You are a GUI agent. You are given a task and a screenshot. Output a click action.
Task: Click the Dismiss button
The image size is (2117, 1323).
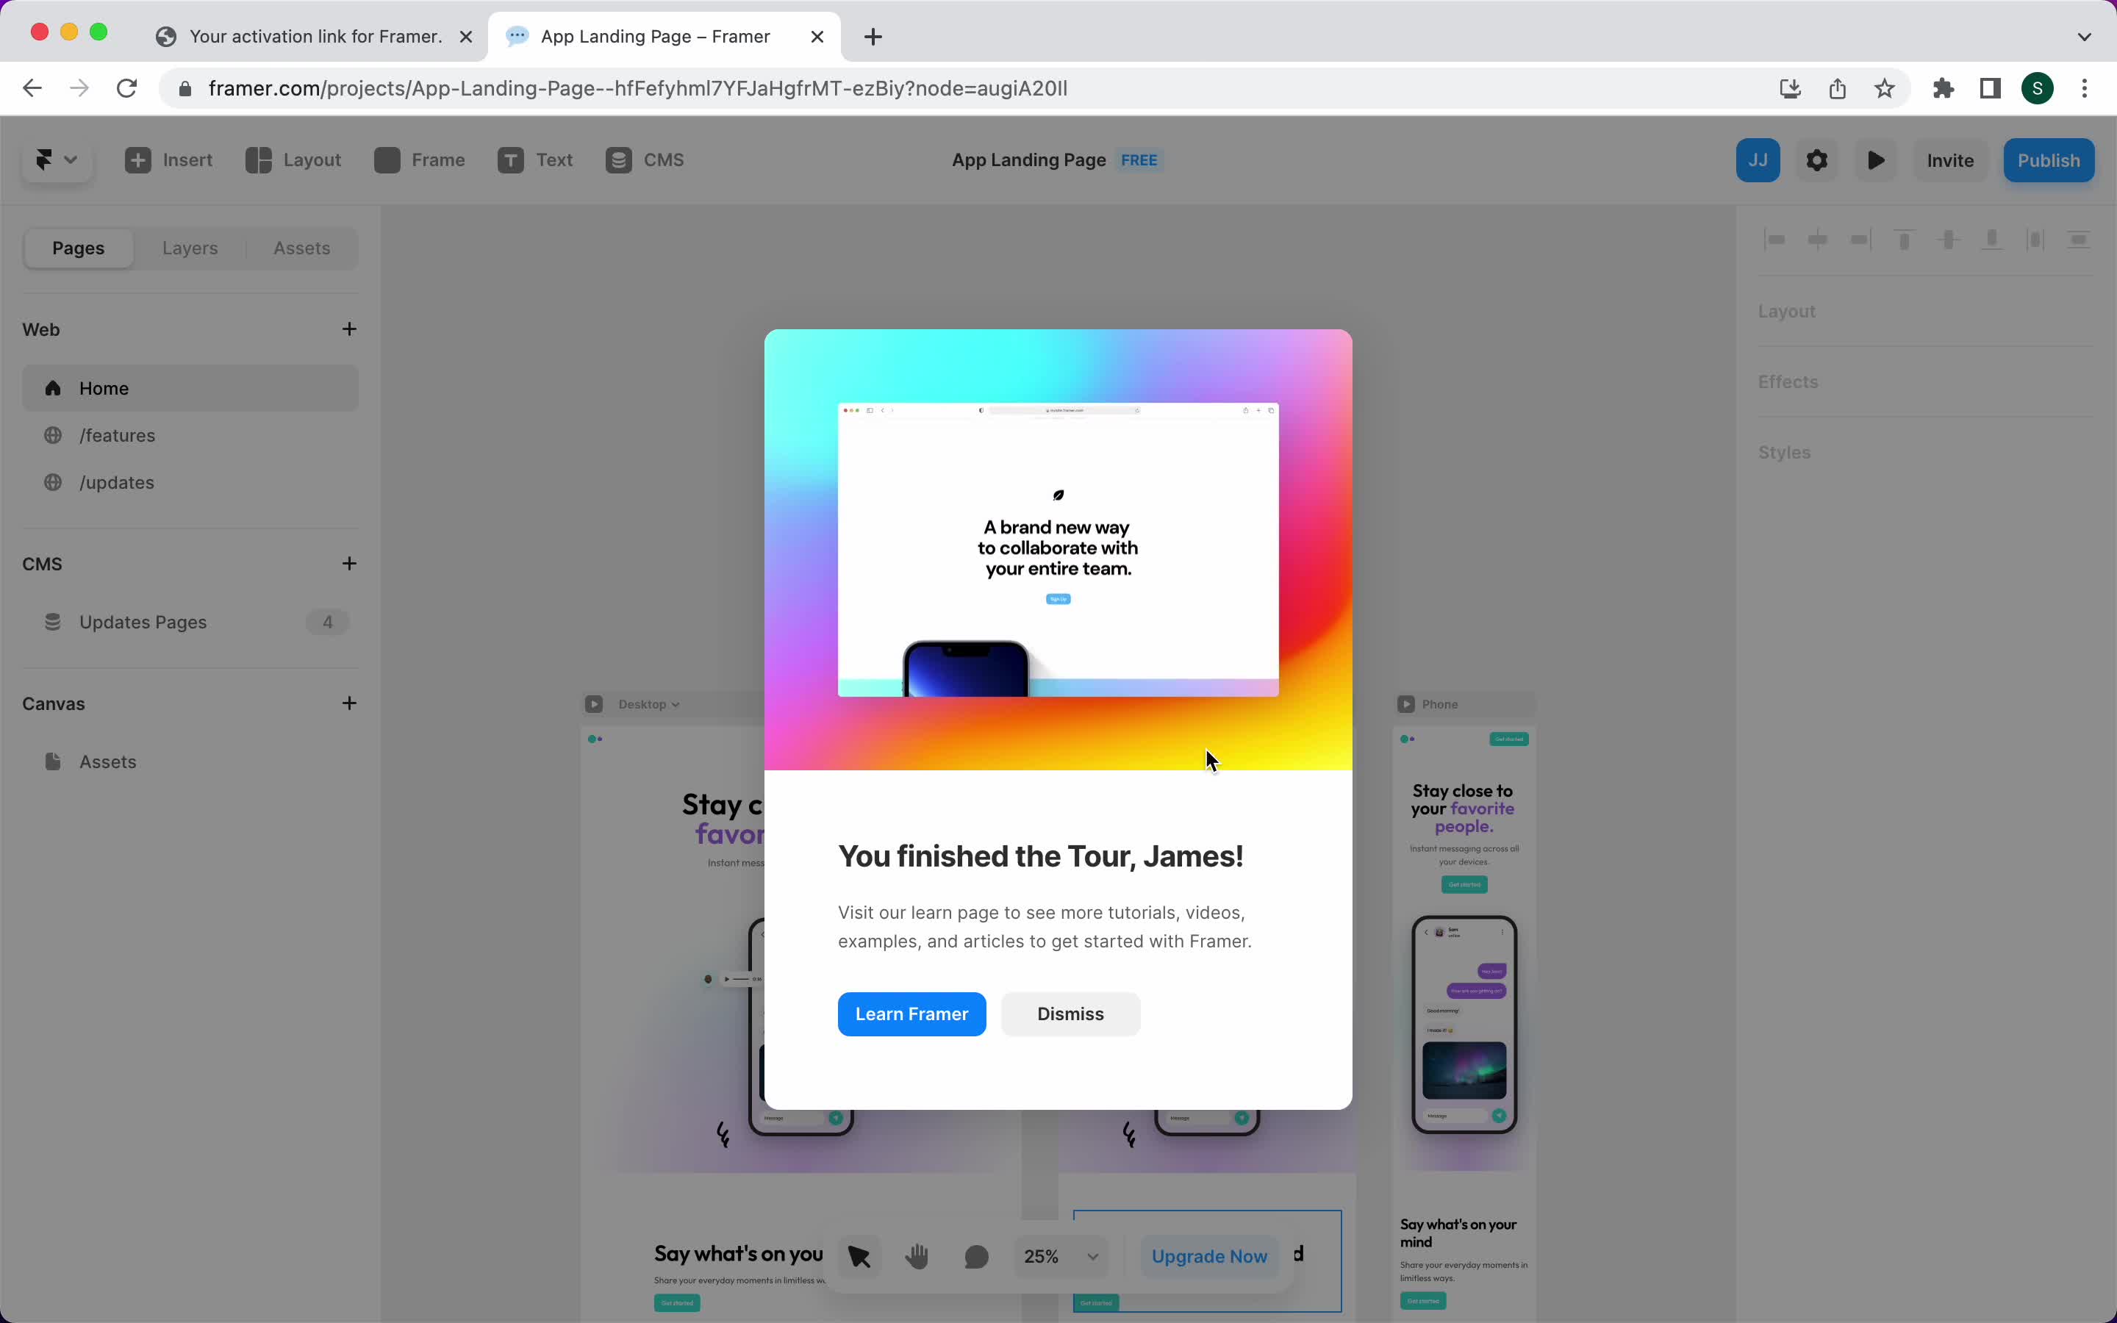coord(1070,1014)
